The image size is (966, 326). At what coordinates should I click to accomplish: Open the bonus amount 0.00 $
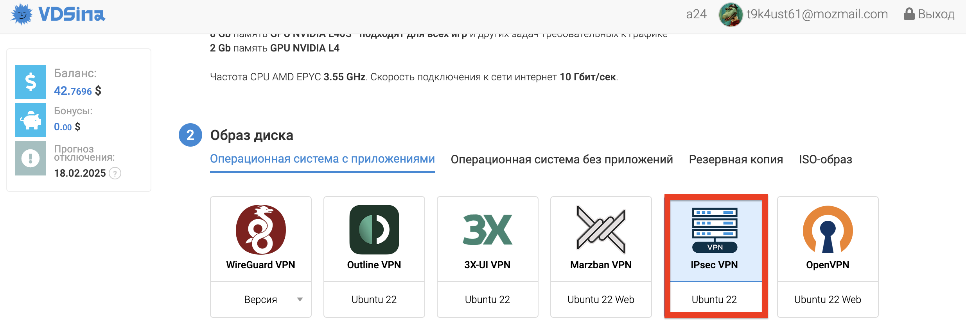(67, 127)
